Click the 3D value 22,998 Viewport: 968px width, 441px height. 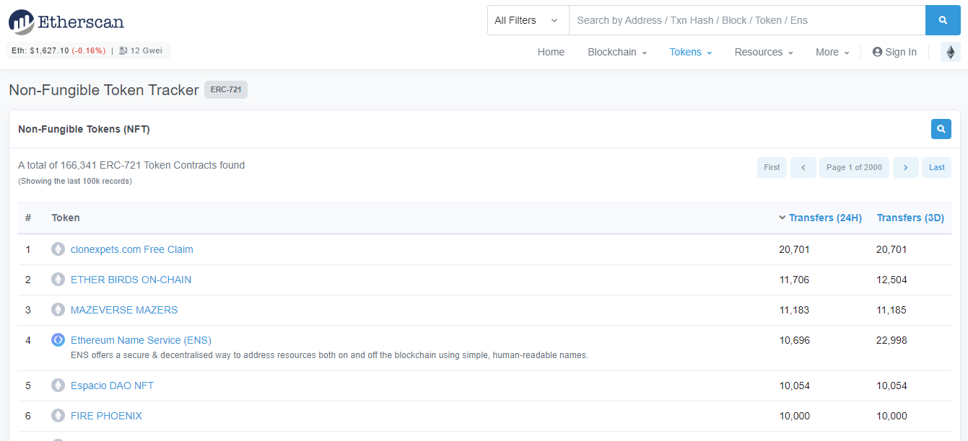(891, 340)
